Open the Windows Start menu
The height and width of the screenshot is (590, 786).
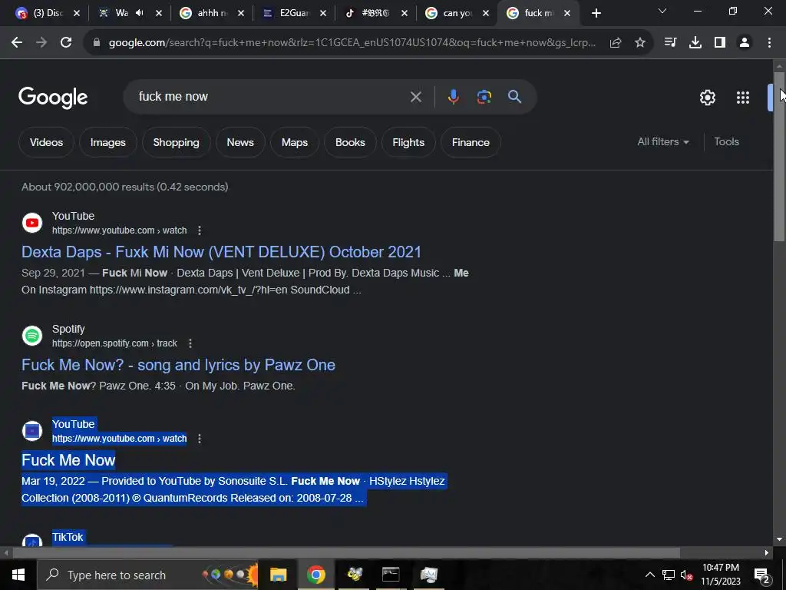[x=18, y=575]
